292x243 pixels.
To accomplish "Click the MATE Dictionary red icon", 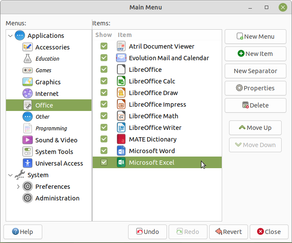I will pyautogui.click(x=121, y=139).
